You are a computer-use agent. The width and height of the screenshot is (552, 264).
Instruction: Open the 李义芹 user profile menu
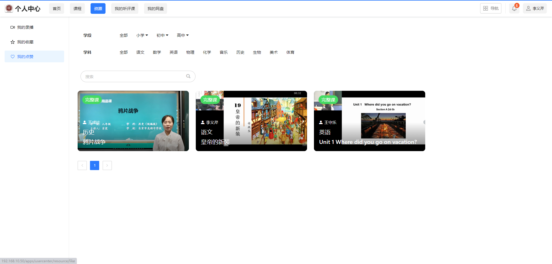coord(535,9)
